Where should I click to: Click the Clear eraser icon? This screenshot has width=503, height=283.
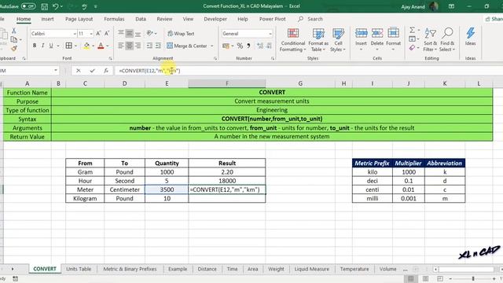[412, 48]
